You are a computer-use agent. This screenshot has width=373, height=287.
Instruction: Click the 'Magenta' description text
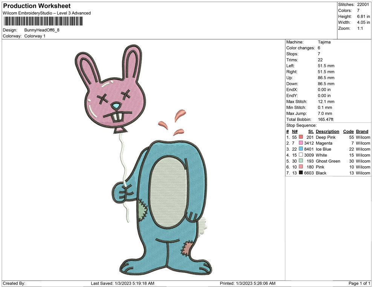[x=324, y=143]
